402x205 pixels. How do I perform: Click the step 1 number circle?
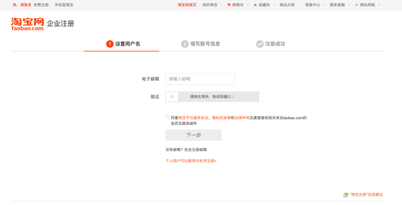(x=109, y=44)
